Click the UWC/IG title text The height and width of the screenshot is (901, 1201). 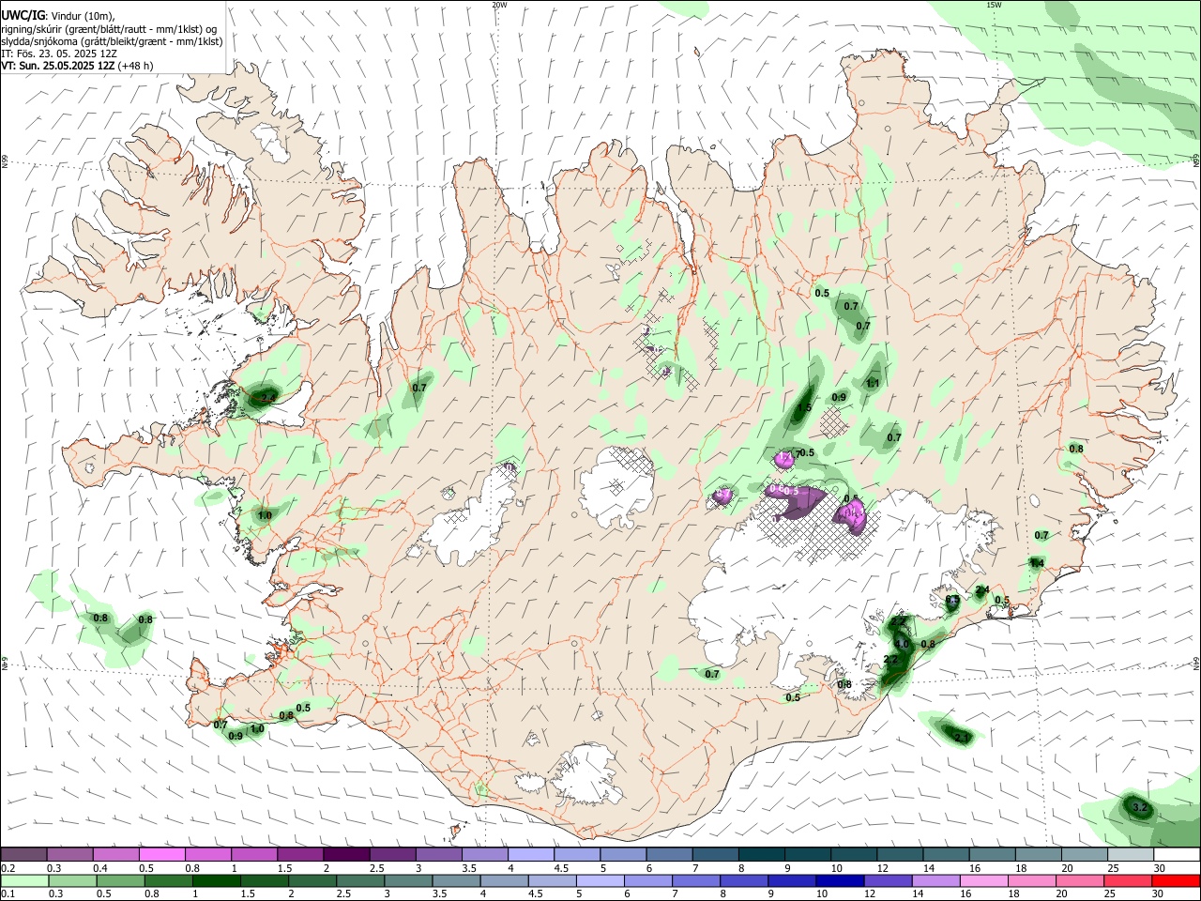tap(22, 15)
